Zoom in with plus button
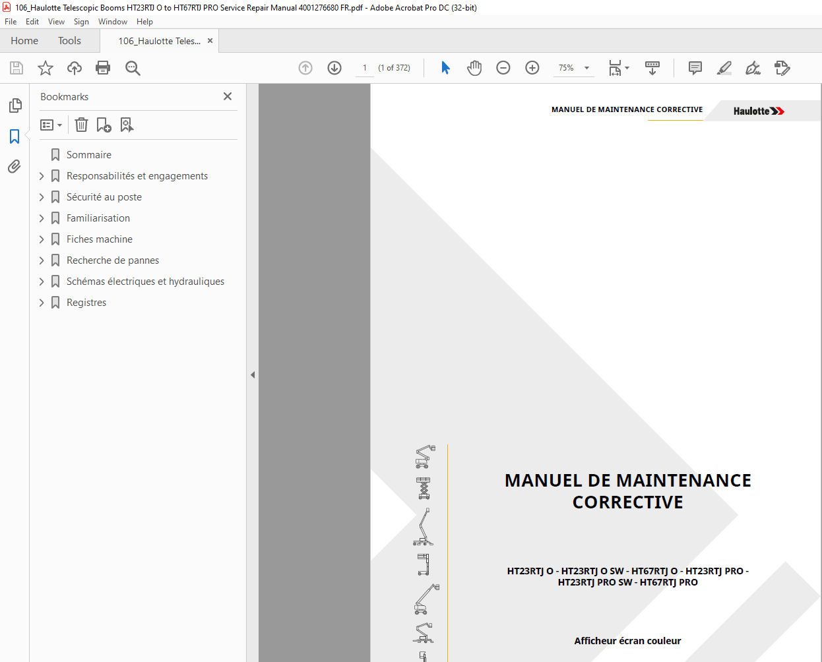Viewport: 822px width, 662px height. 532,68
